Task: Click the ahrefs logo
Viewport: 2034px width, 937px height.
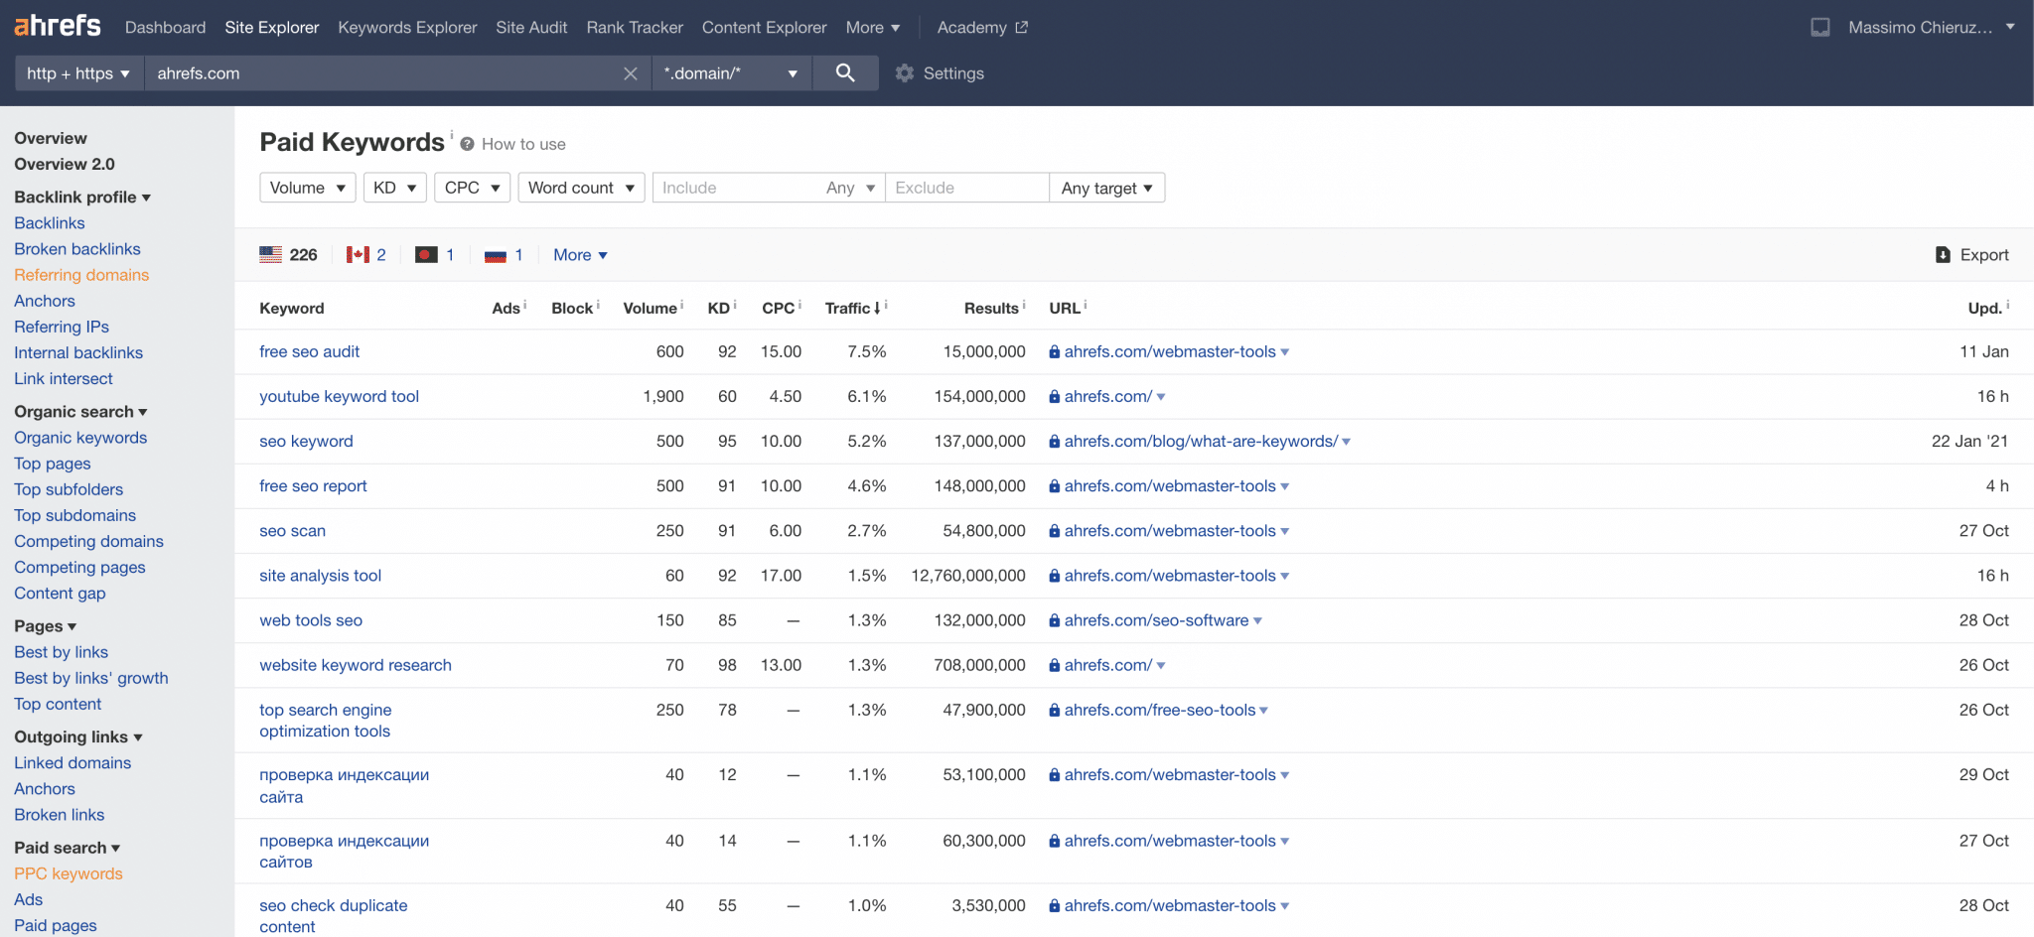Action: (x=58, y=26)
